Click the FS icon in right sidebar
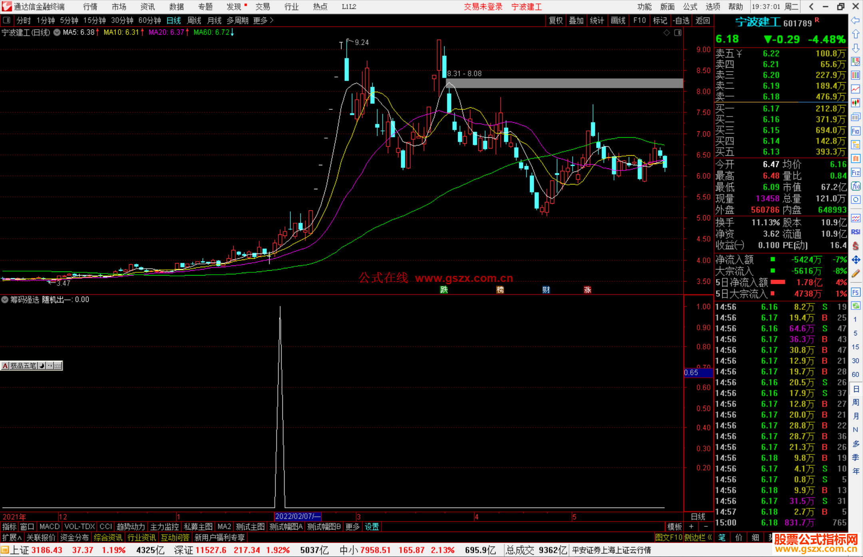The width and height of the screenshot is (863, 557). [x=855, y=292]
